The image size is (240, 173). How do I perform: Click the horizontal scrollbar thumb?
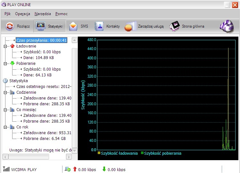[29, 157]
